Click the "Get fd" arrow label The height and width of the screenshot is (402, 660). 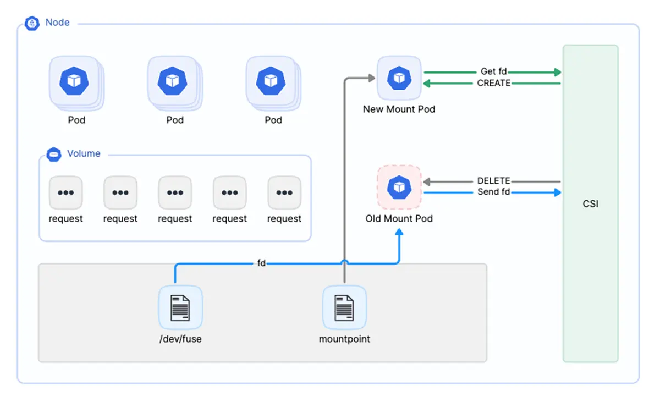point(493,72)
